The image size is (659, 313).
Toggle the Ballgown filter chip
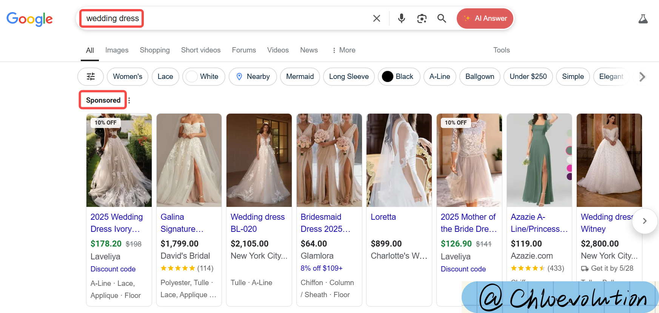coord(480,77)
